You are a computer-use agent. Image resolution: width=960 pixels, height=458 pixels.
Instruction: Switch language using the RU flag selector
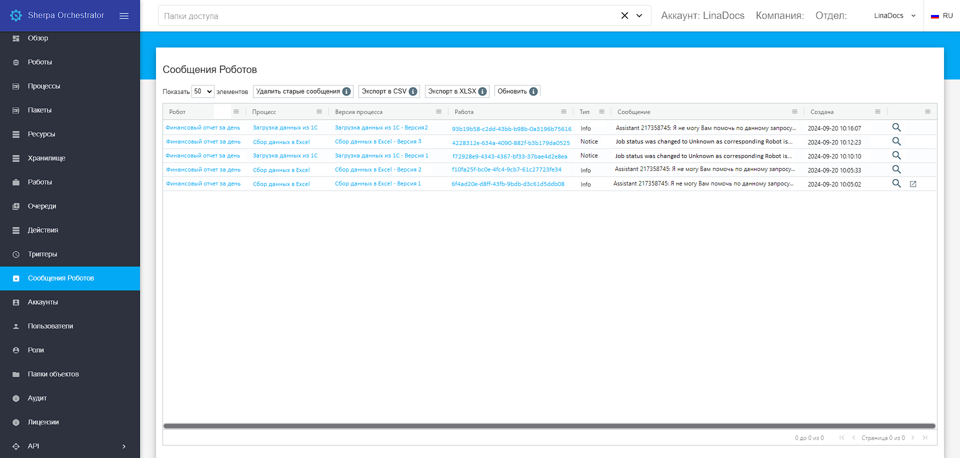(942, 15)
